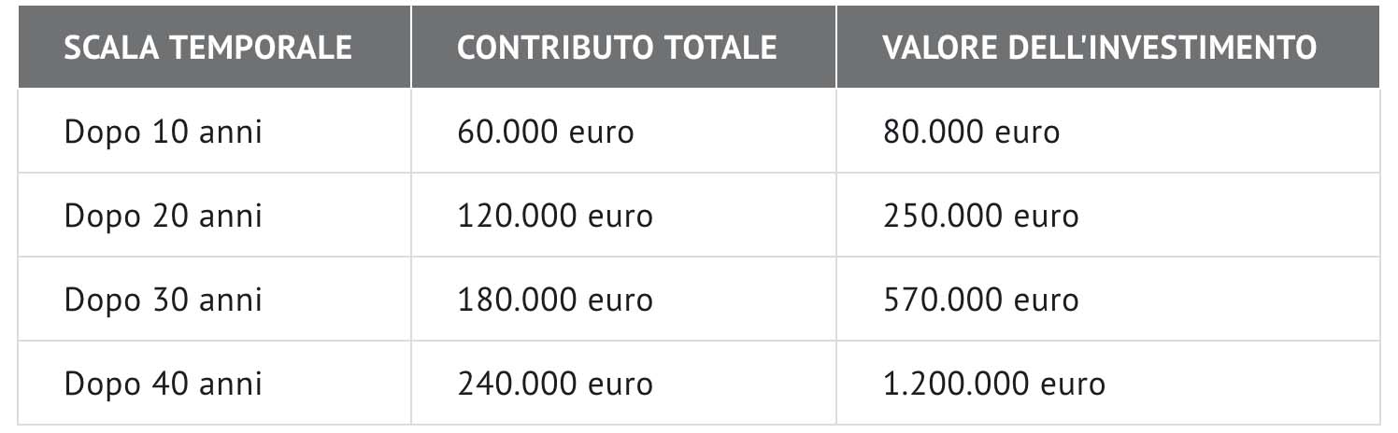Click the '240.000 euro' contribution cell

(555, 384)
